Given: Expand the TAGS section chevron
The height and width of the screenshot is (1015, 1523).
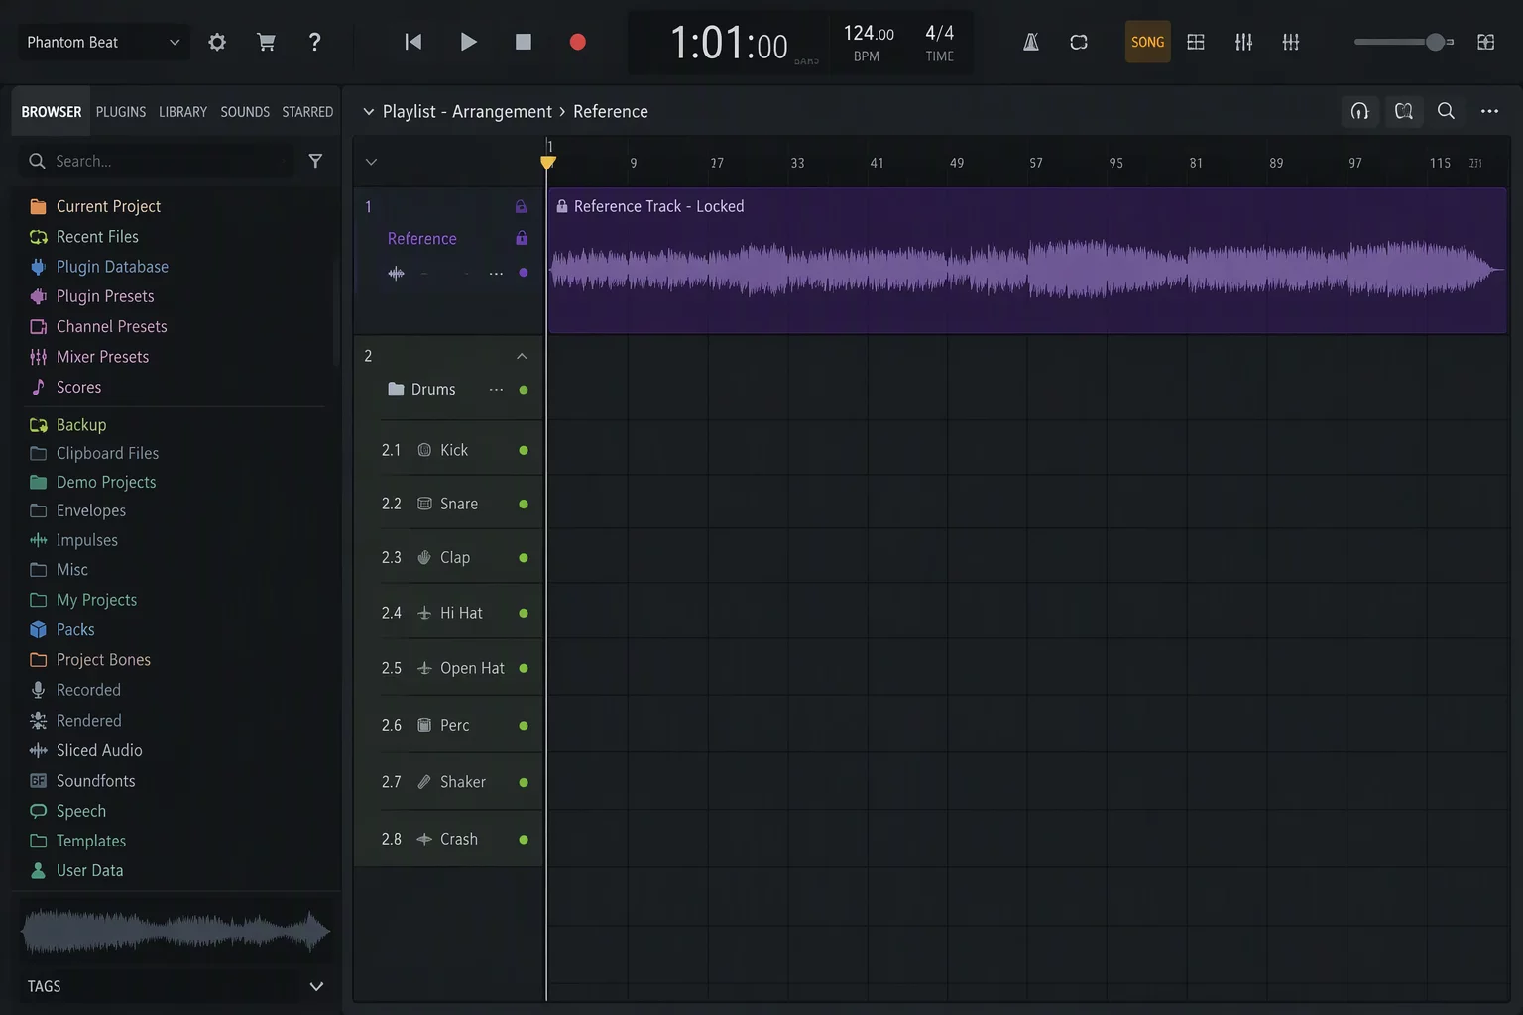Looking at the screenshot, I should (x=317, y=986).
